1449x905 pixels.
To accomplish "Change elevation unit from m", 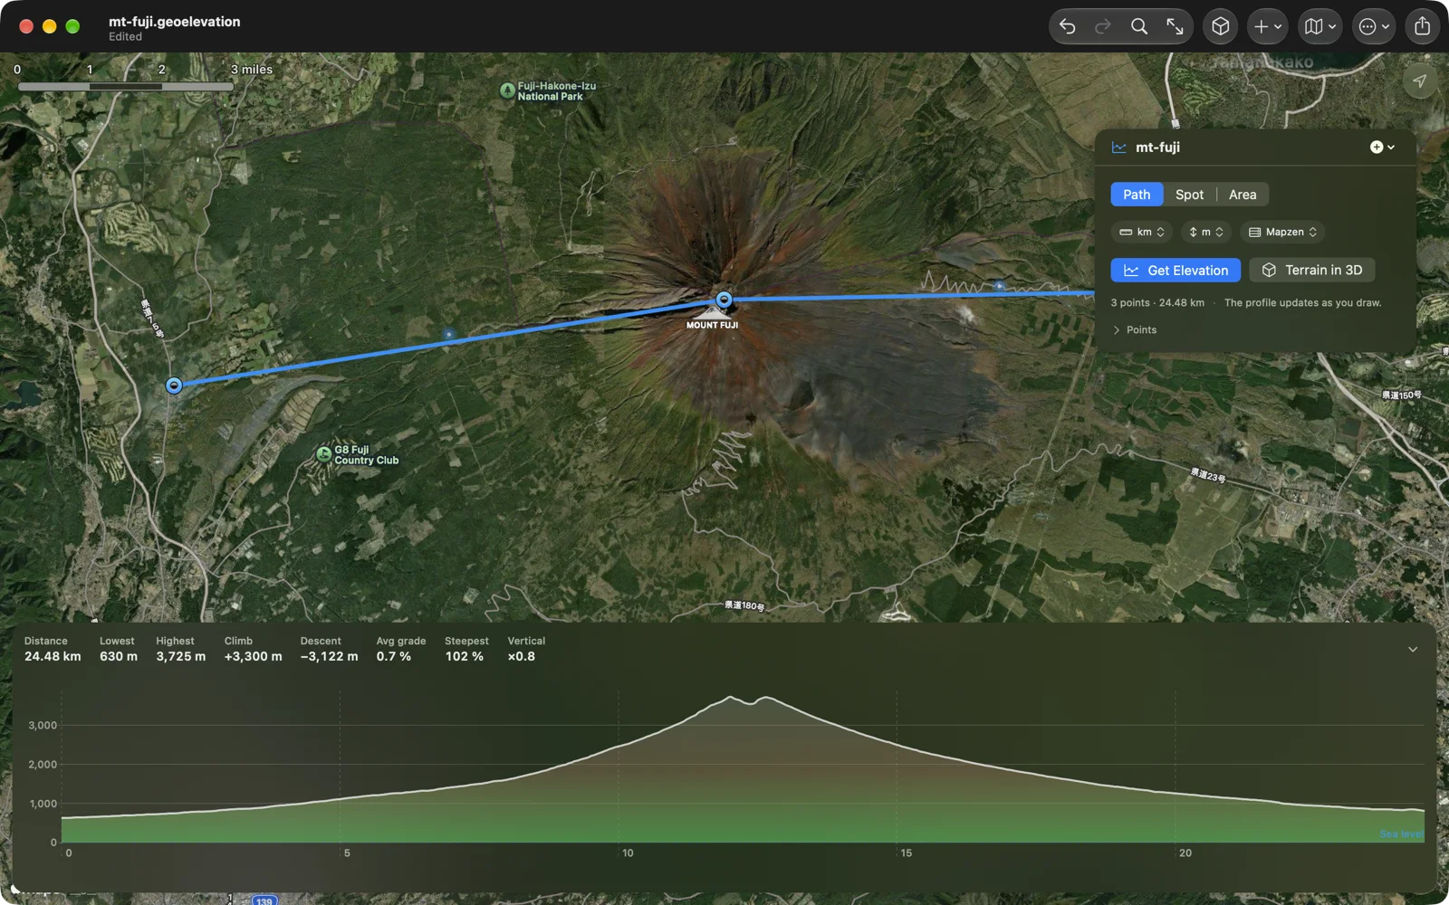I will [1205, 232].
